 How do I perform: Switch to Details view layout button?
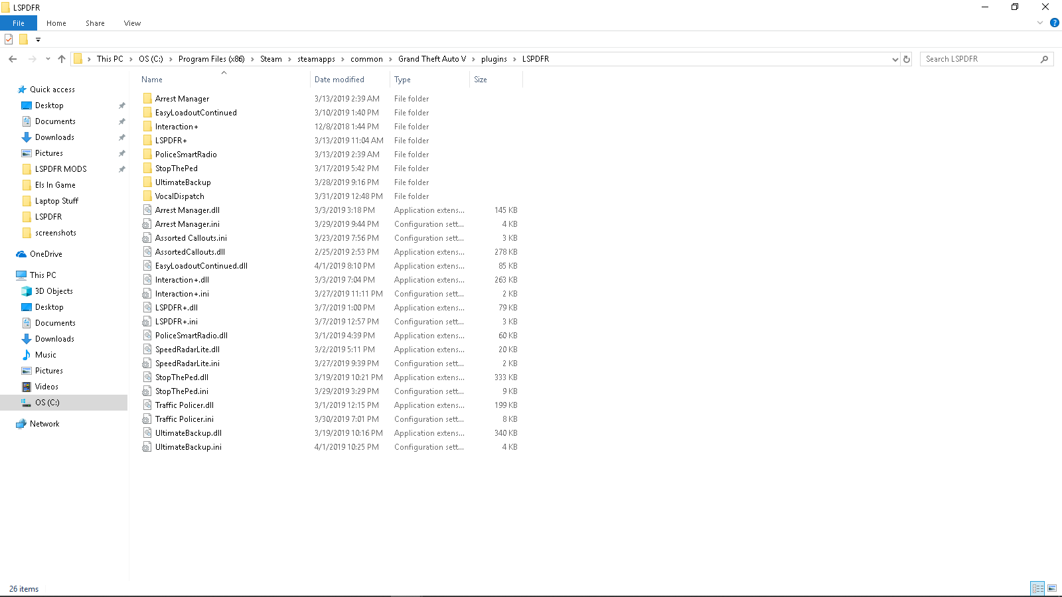click(1037, 588)
